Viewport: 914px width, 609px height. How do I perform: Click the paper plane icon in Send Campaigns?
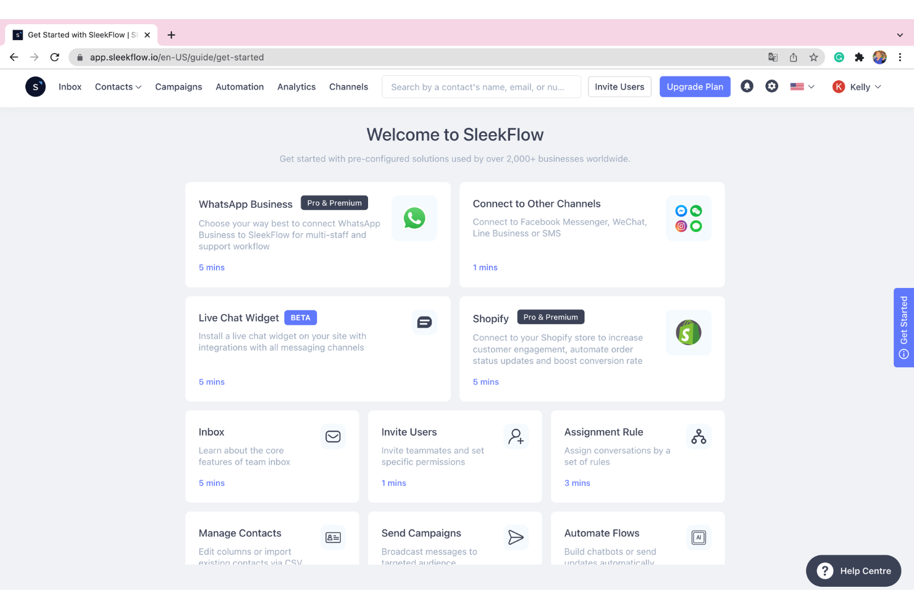[x=516, y=537]
